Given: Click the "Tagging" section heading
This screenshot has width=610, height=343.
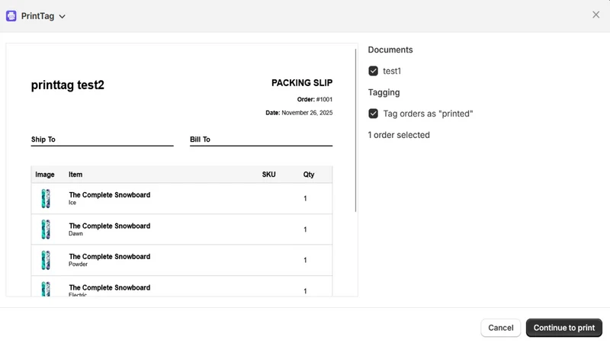Looking at the screenshot, I should click(384, 92).
